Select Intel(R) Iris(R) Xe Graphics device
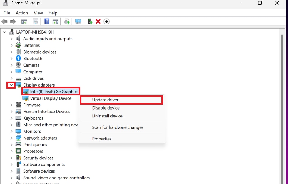 point(54,92)
